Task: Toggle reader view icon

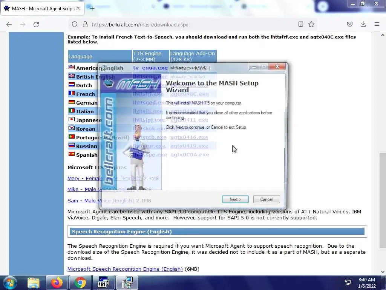Action: point(300,24)
